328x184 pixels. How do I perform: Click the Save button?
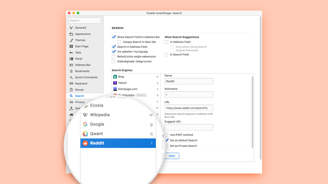click(172, 156)
